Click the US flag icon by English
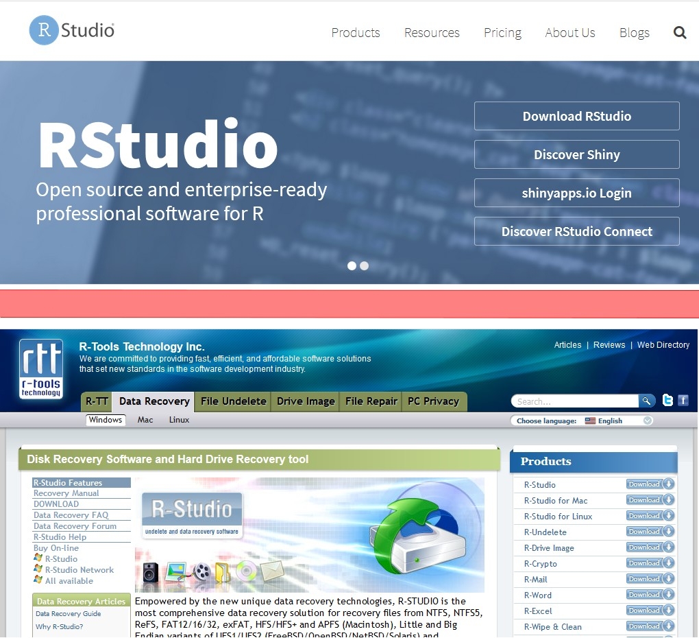Screen dimensions: 699x638 pyautogui.click(x=590, y=421)
